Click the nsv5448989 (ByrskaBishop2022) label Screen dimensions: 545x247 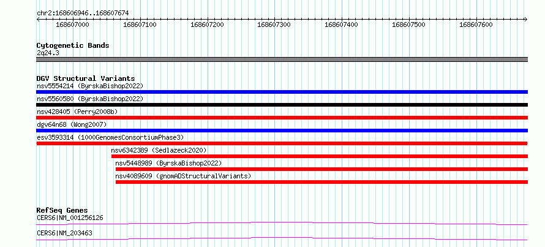[x=168, y=163]
